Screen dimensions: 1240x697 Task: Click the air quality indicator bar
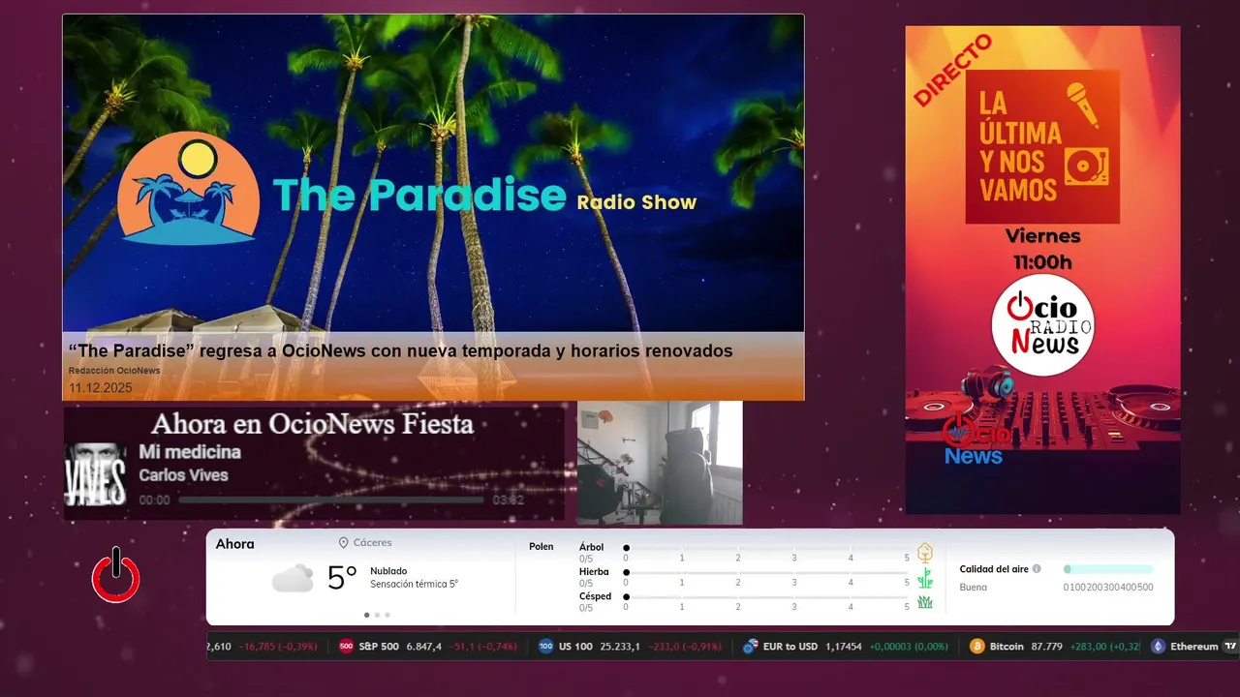(1108, 569)
